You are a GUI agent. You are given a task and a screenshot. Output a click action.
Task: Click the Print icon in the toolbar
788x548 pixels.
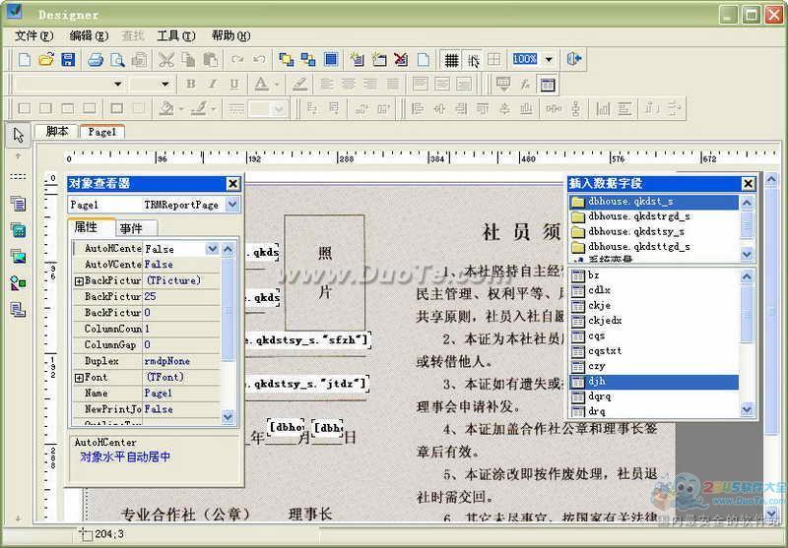point(96,60)
